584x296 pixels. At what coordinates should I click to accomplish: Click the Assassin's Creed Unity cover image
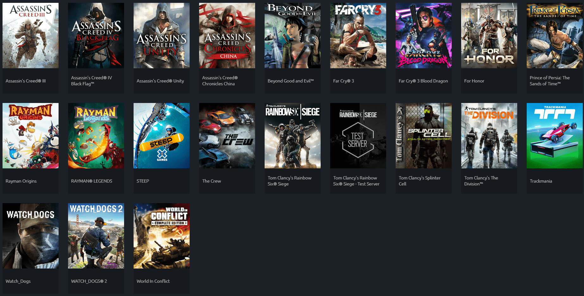[161, 35]
